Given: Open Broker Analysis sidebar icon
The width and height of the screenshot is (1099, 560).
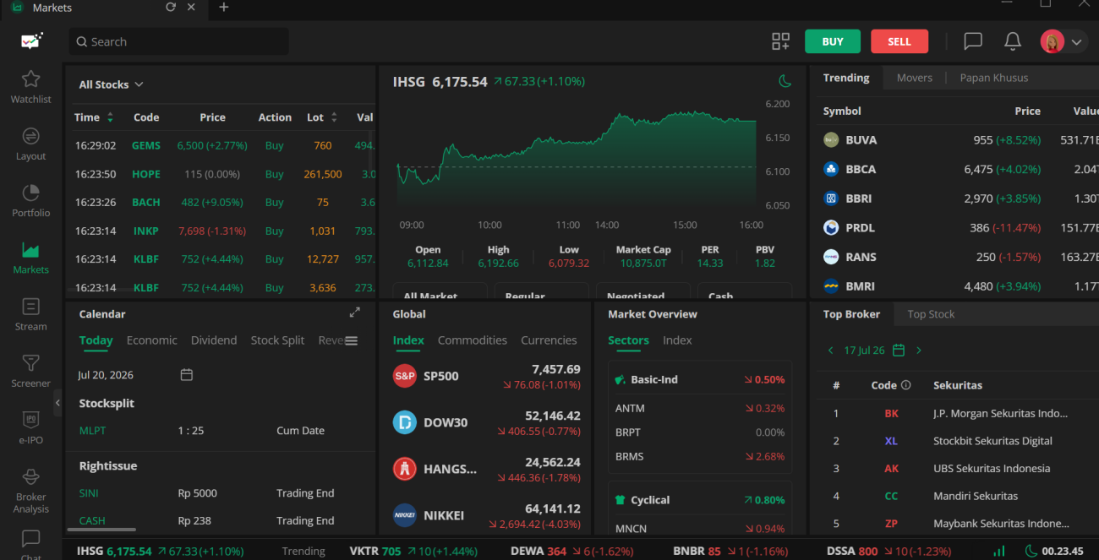Looking at the screenshot, I should [31, 477].
